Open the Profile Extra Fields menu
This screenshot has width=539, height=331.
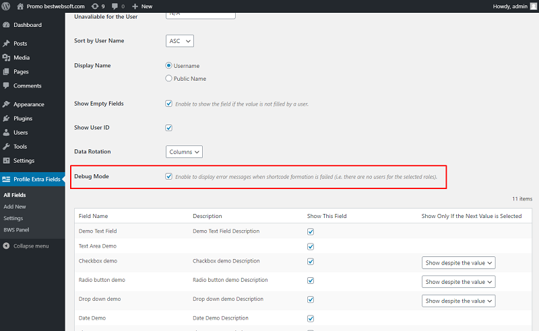tap(32, 179)
